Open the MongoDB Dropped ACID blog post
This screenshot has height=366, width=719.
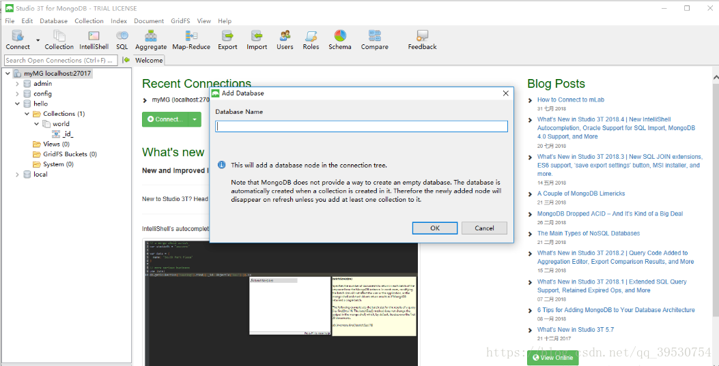click(x=610, y=213)
